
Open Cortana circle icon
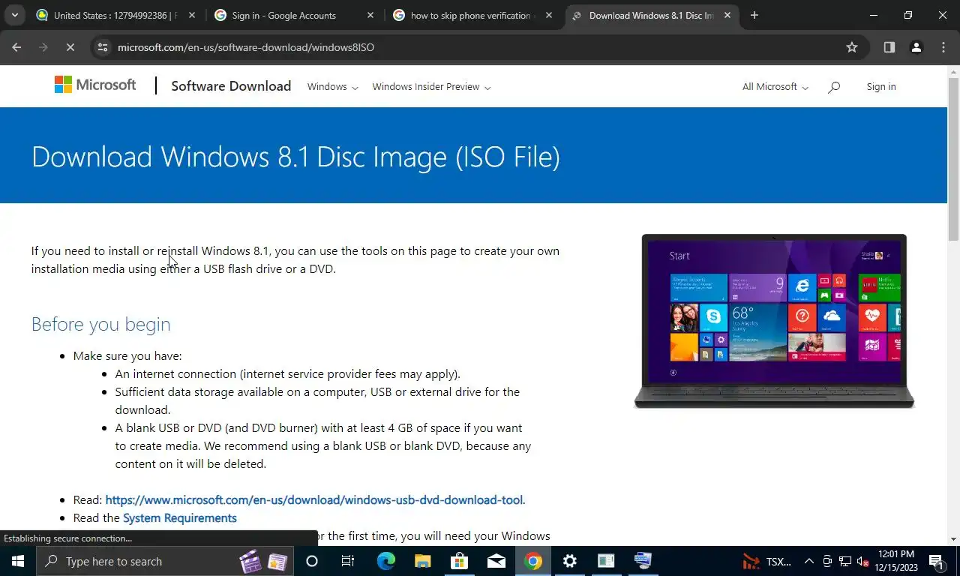pyautogui.click(x=312, y=561)
